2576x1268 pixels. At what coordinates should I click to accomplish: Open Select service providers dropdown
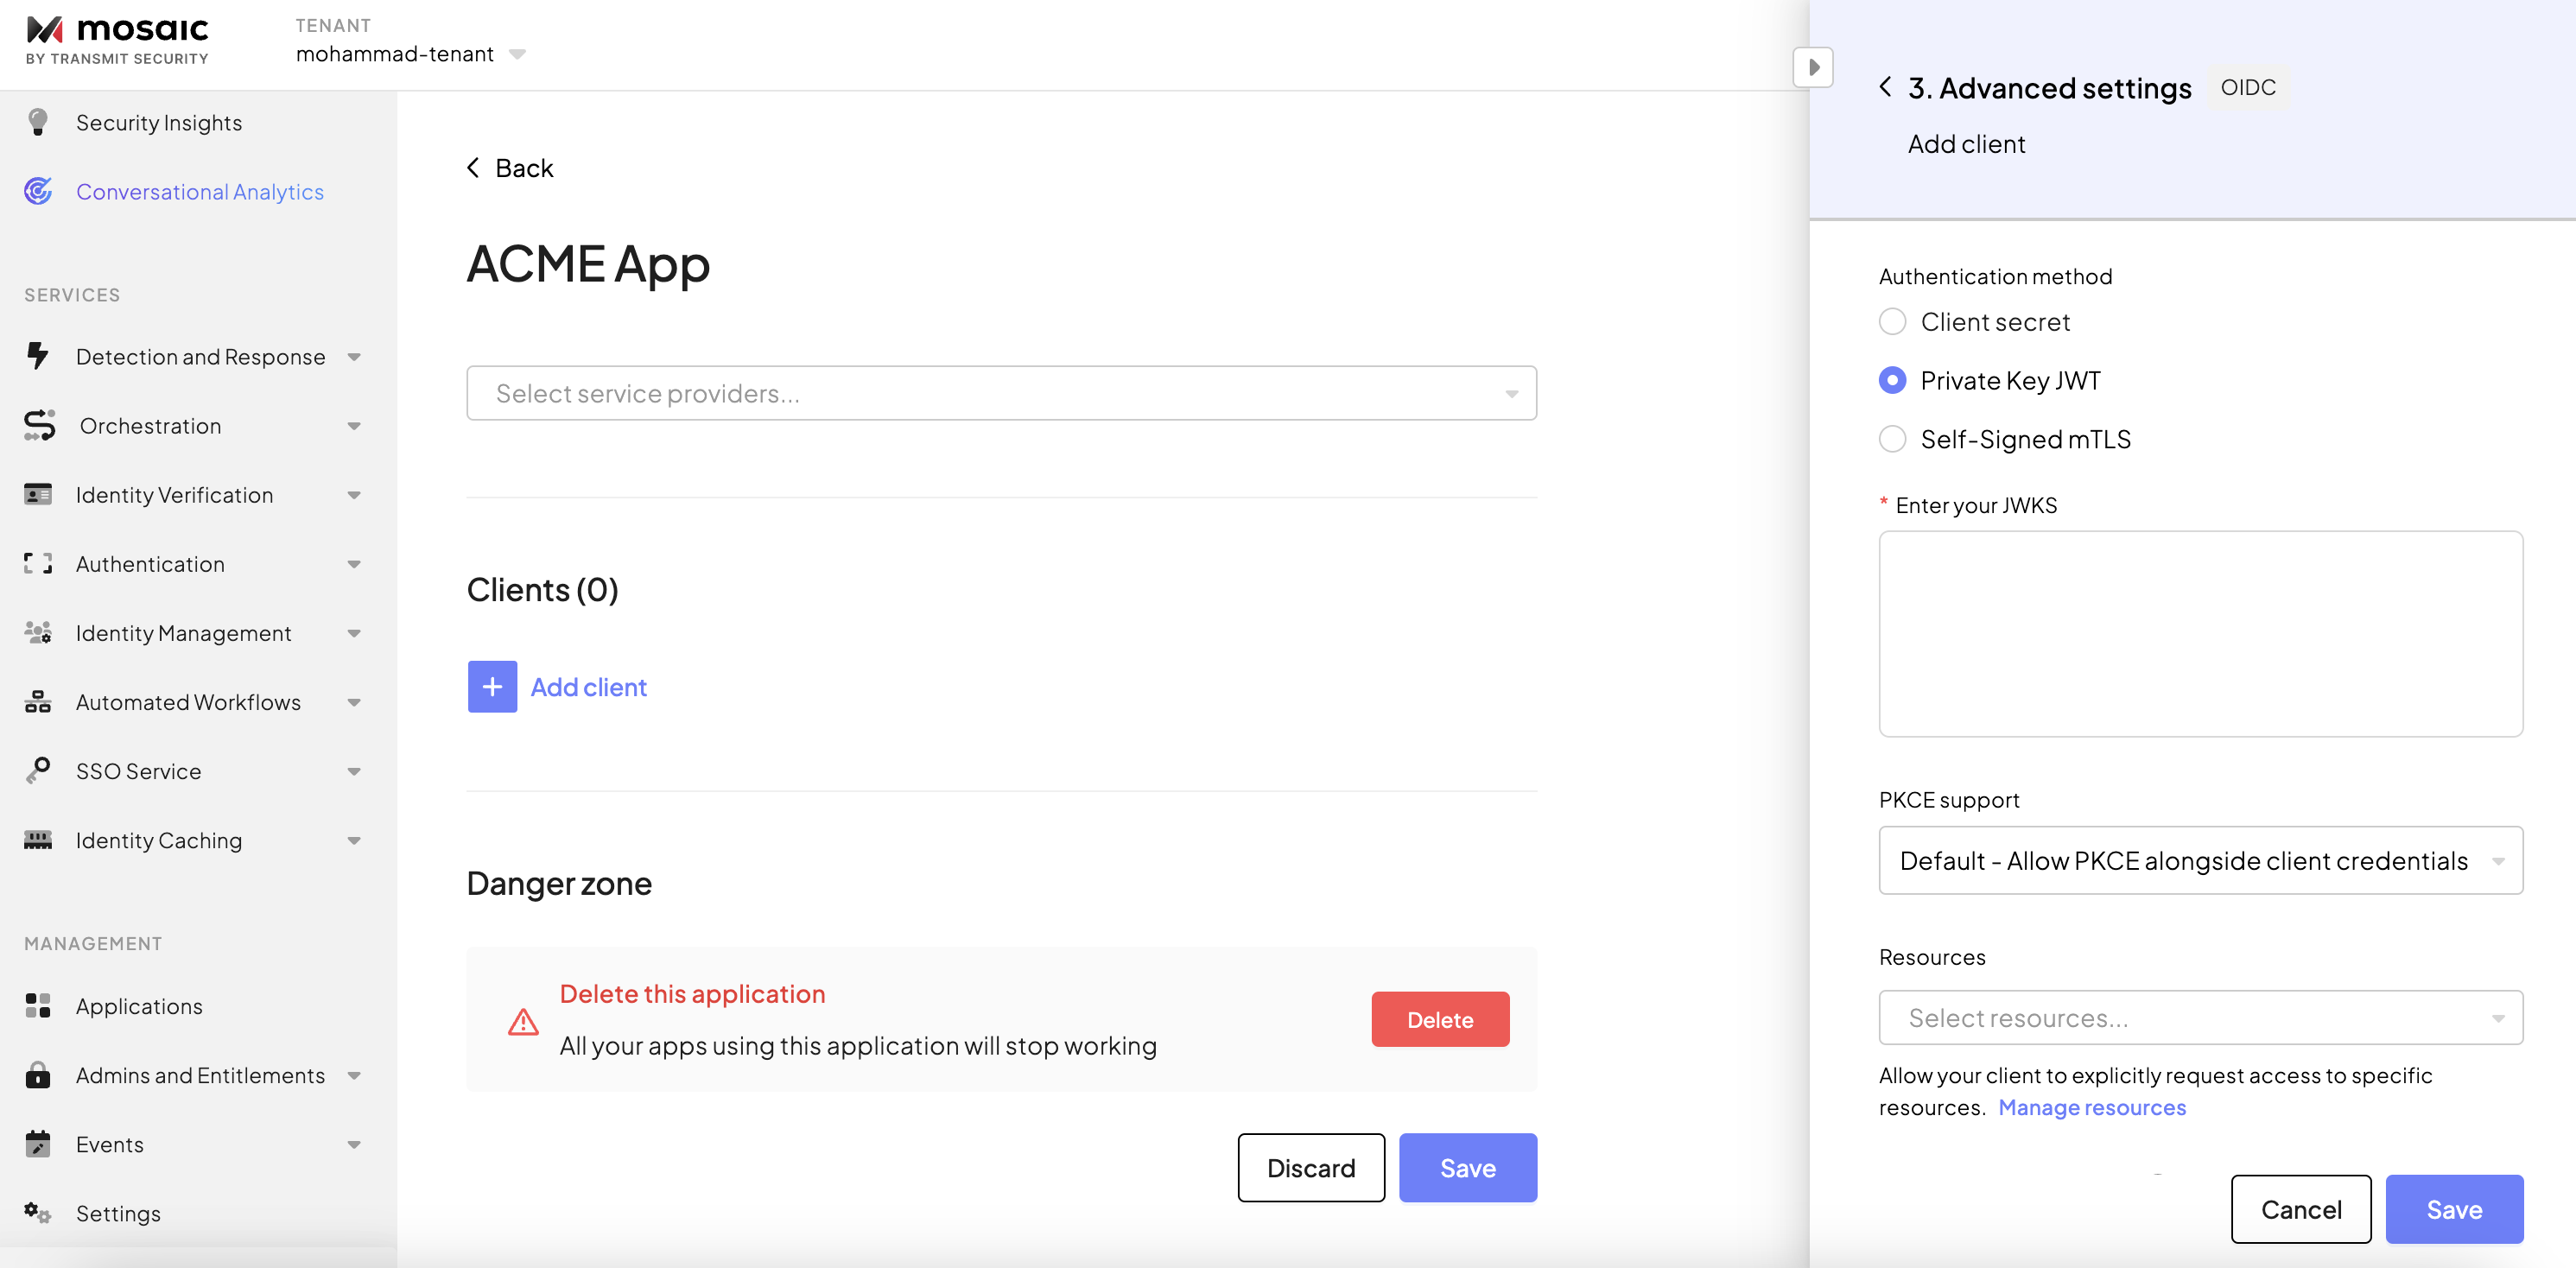click(x=1001, y=393)
